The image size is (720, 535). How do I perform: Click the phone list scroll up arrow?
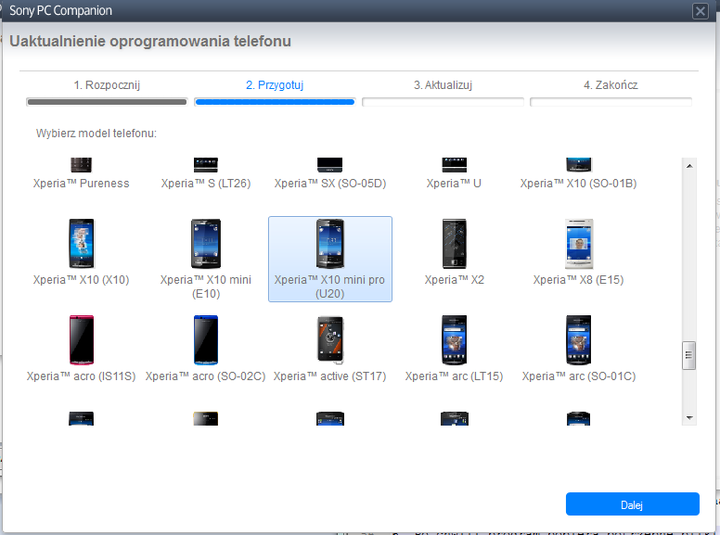point(689,166)
